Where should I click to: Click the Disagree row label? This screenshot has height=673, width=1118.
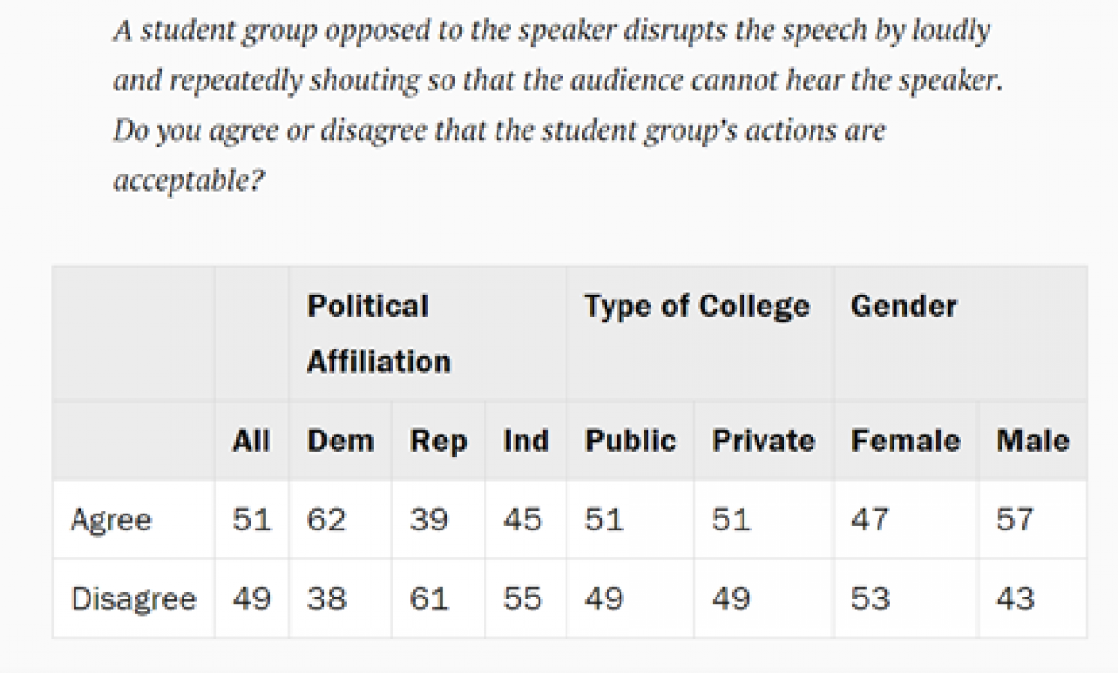pos(133,598)
